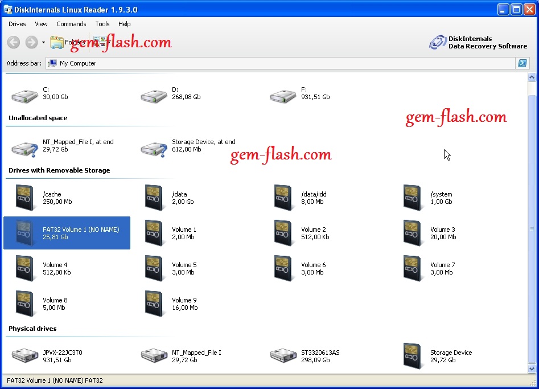The image size is (539, 389).
Task: Open the Help menu
Action: point(124,24)
